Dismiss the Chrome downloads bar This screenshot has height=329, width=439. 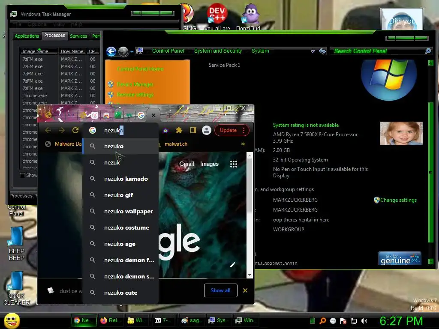coord(245,290)
